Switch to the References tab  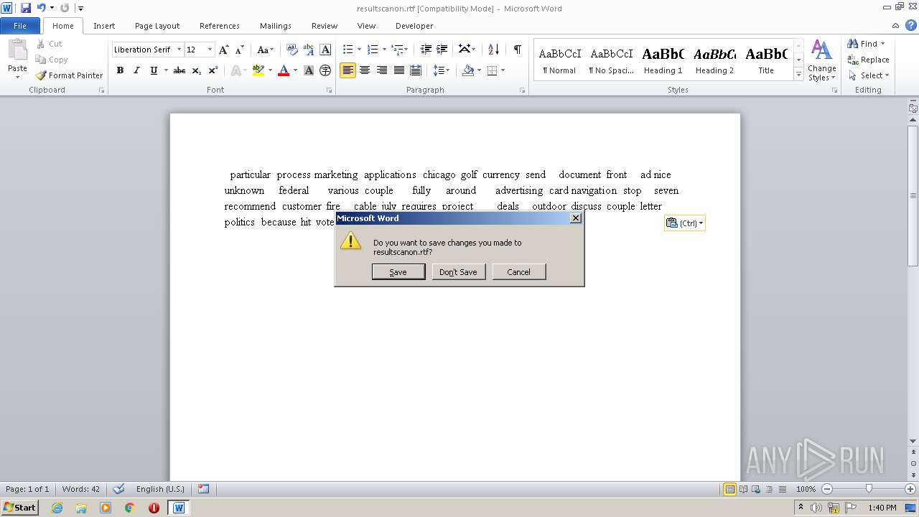(x=220, y=26)
